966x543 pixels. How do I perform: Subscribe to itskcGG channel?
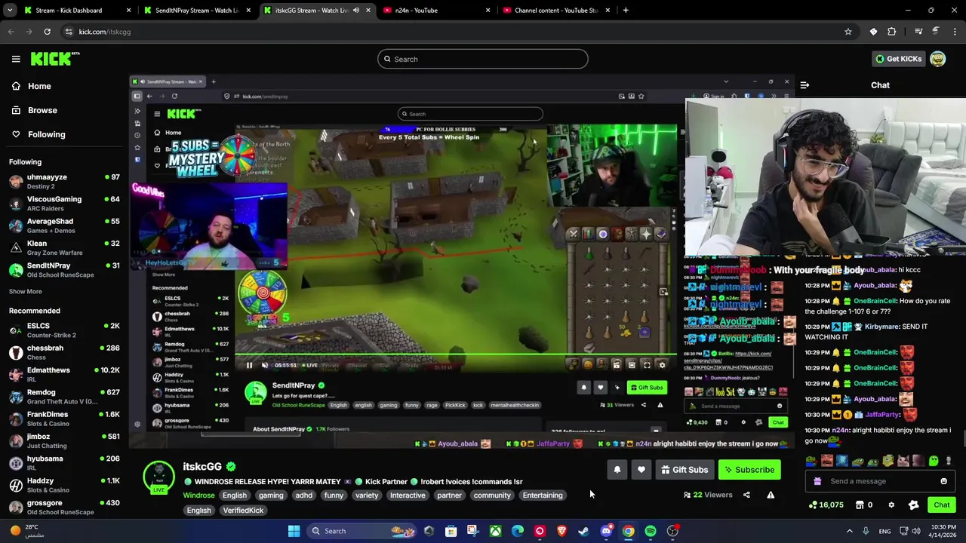point(749,470)
